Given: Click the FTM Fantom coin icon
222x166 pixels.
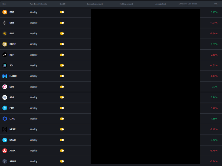Looking at the screenshot, I should tap(5, 108).
